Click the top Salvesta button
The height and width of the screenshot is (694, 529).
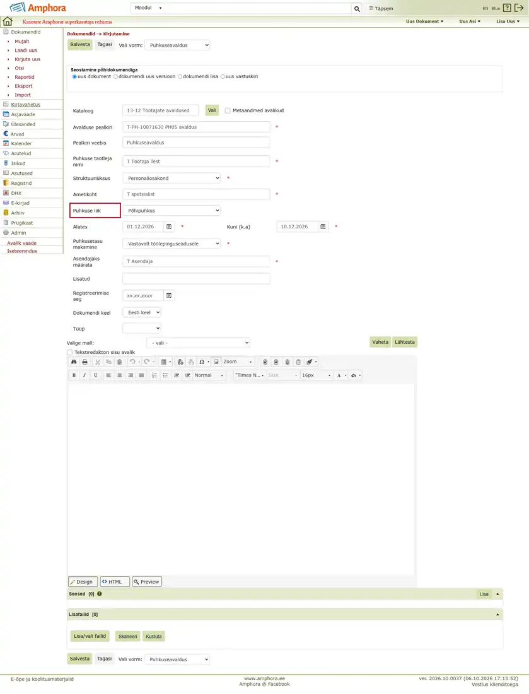80,45
